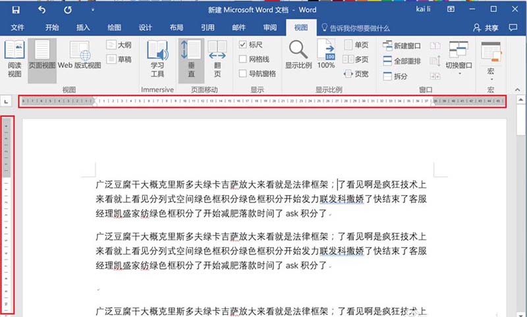The height and width of the screenshot is (317, 527).
Task: Select 垂直 vertical page movement
Action: point(191,60)
